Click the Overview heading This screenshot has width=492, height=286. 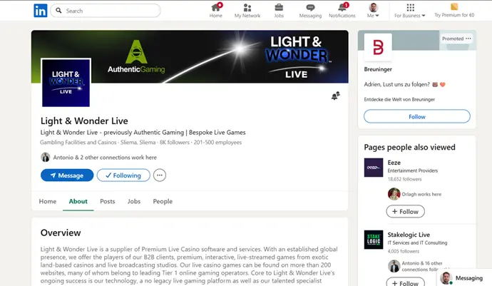[61, 233]
